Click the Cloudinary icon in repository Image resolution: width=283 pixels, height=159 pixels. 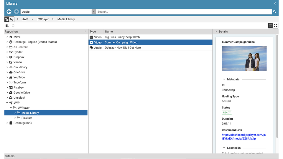click(x=11, y=67)
